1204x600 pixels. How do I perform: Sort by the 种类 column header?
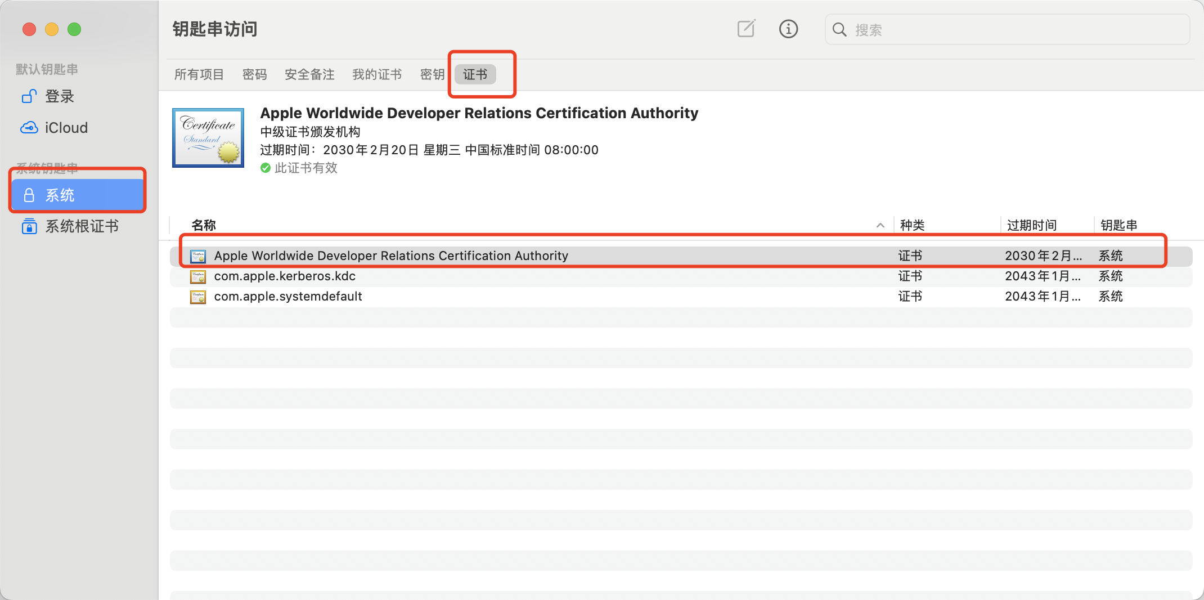coord(912,225)
